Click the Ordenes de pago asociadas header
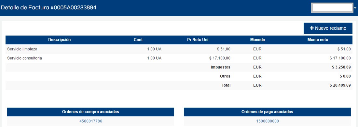The height and width of the screenshot is (127, 358). click(267, 112)
